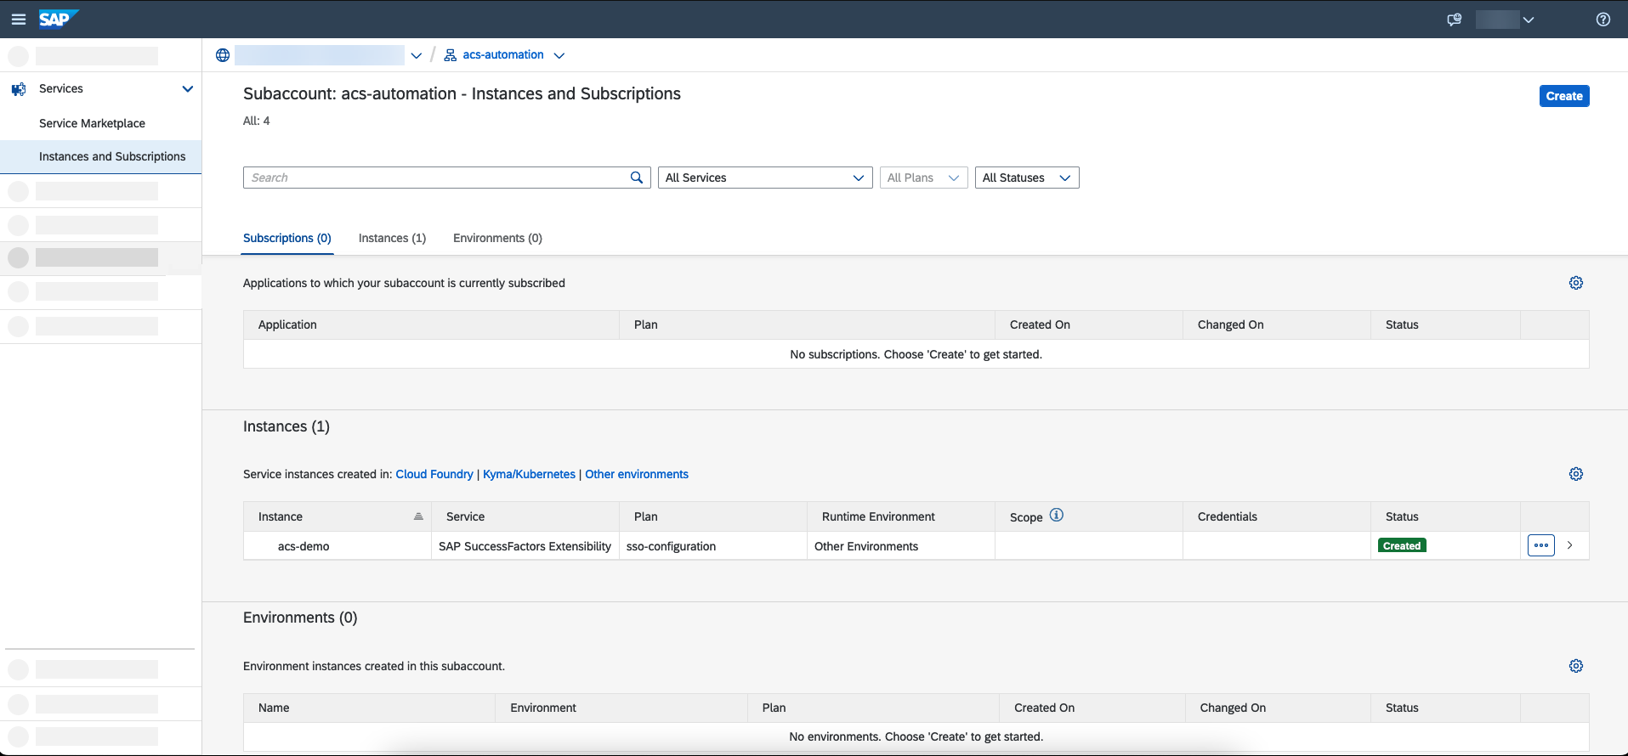Open Instances table settings gear
Screen dimensions: 1628x756
(x=1576, y=474)
